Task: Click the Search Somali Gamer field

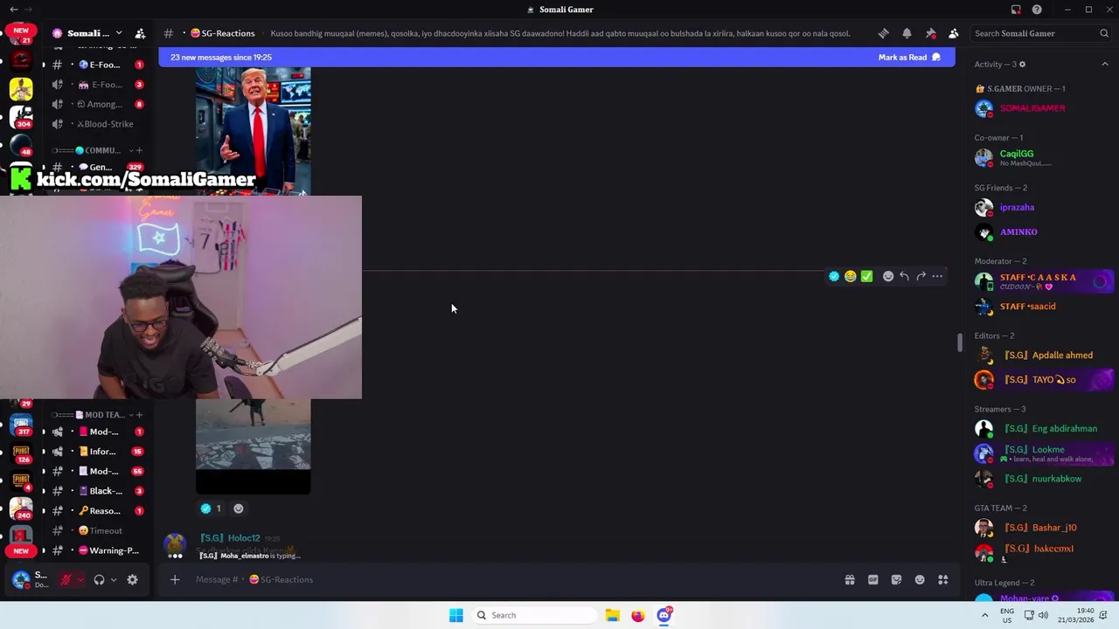Action: [1041, 33]
